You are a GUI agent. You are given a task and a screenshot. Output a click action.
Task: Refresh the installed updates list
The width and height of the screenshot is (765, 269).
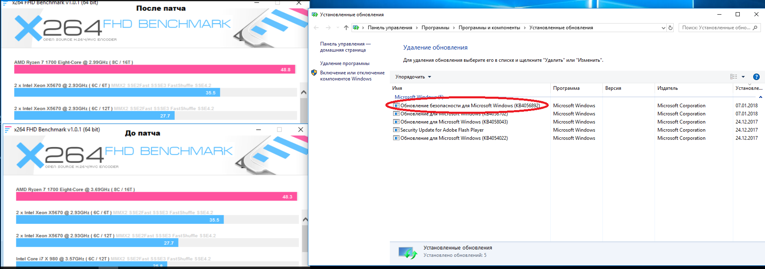(x=670, y=28)
